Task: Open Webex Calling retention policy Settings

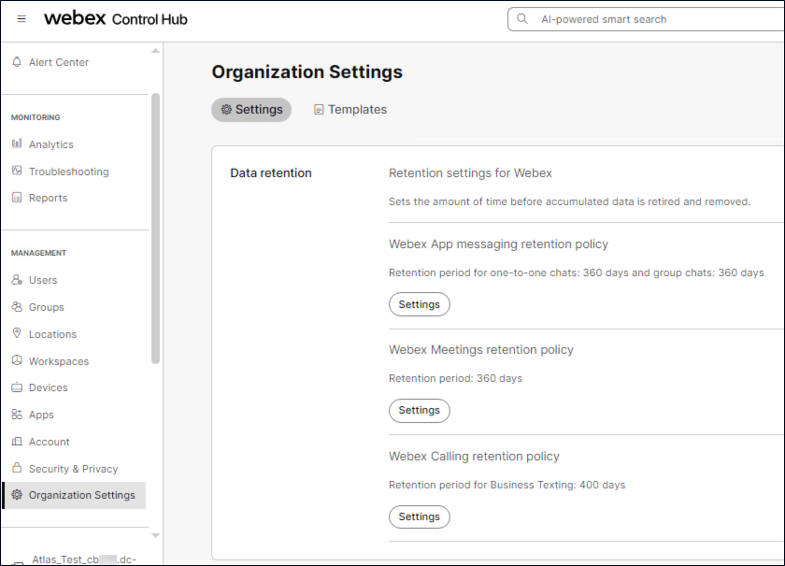Action: [x=419, y=516]
